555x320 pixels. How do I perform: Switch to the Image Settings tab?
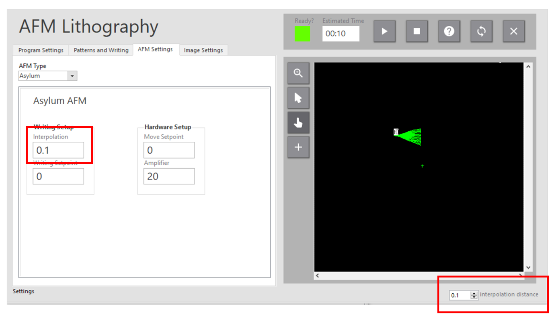tap(204, 50)
